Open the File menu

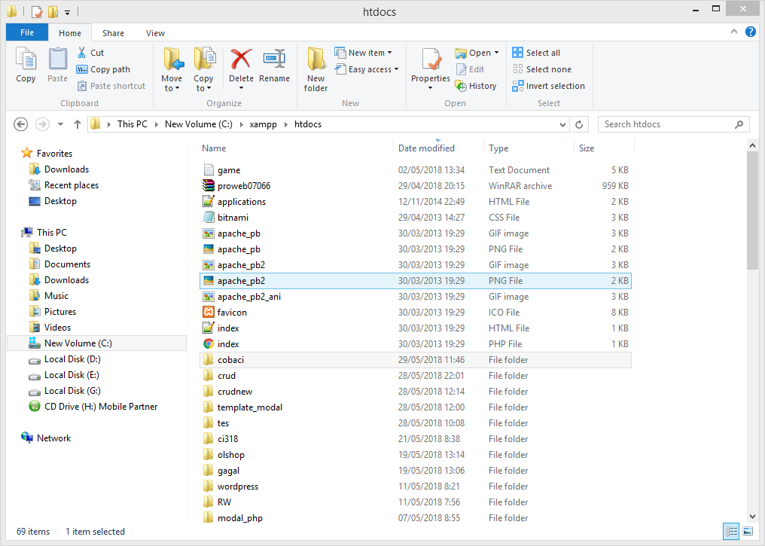click(x=26, y=33)
